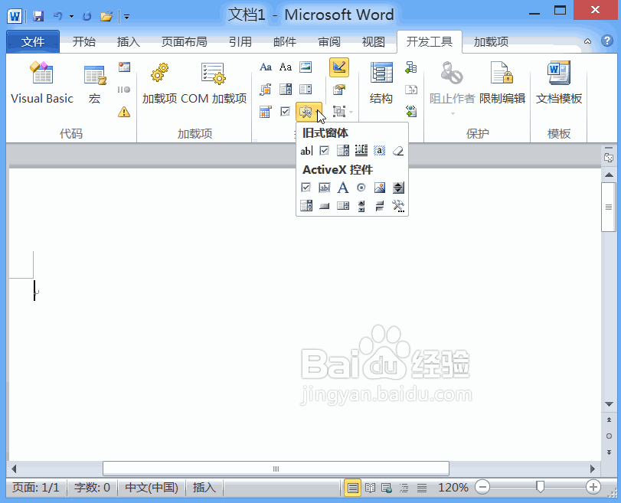Click the Schema icon beside 结构
The height and width of the screenshot is (503, 621).
pos(411,67)
